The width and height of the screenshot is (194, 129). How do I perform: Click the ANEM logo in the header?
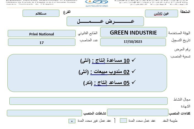[x=97, y=3]
